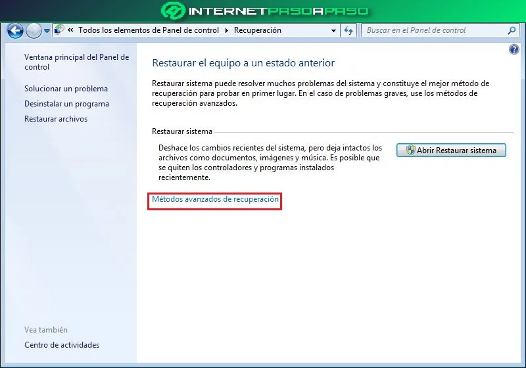Screen dimensions: 526x368
Task: Click the Recuperación breadcrumb
Action: pyautogui.click(x=258, y=30)
